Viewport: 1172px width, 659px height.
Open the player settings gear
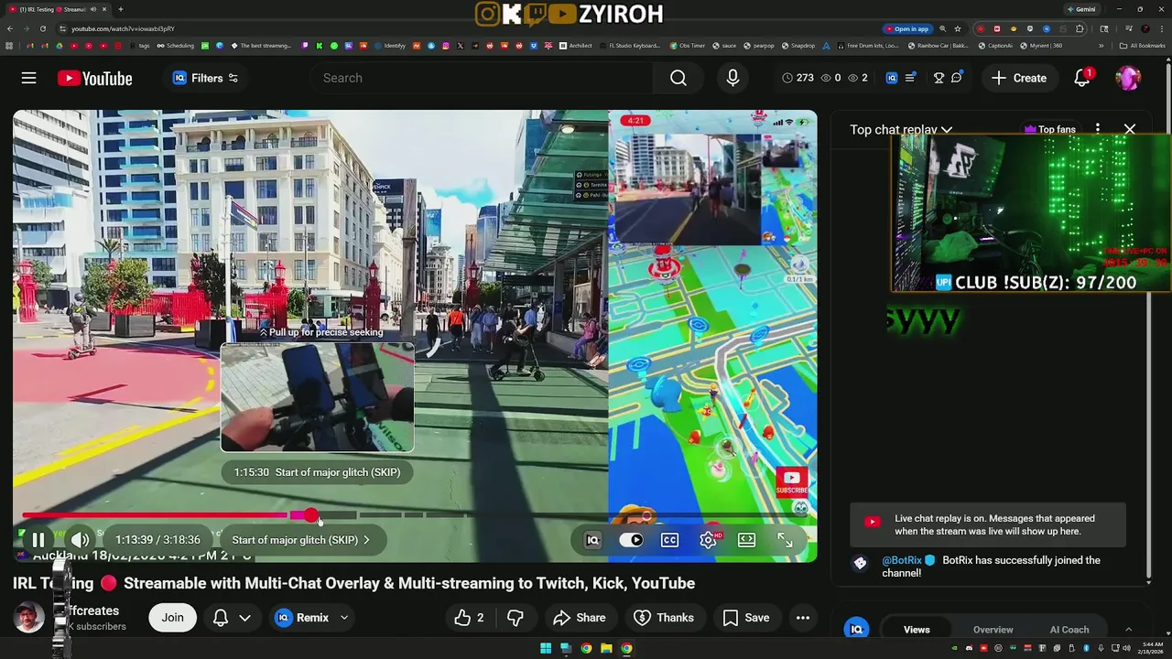(x=708, y=540)
